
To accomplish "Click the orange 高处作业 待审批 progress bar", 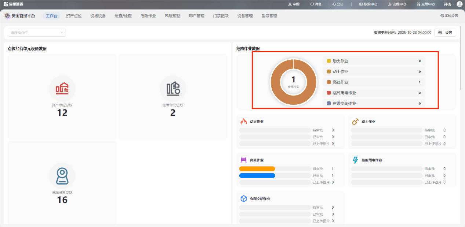I will tap(257, 169).
